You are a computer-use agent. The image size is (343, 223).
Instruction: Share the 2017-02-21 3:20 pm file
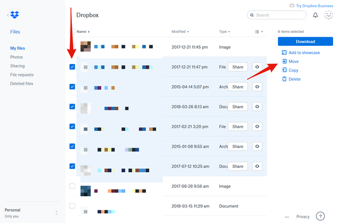click(237, 127)
